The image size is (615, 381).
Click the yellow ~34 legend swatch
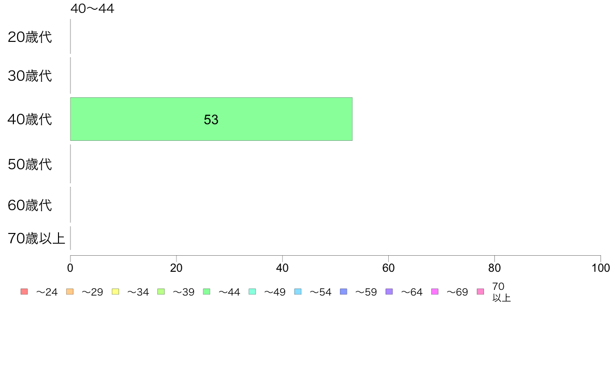point(115,291)
